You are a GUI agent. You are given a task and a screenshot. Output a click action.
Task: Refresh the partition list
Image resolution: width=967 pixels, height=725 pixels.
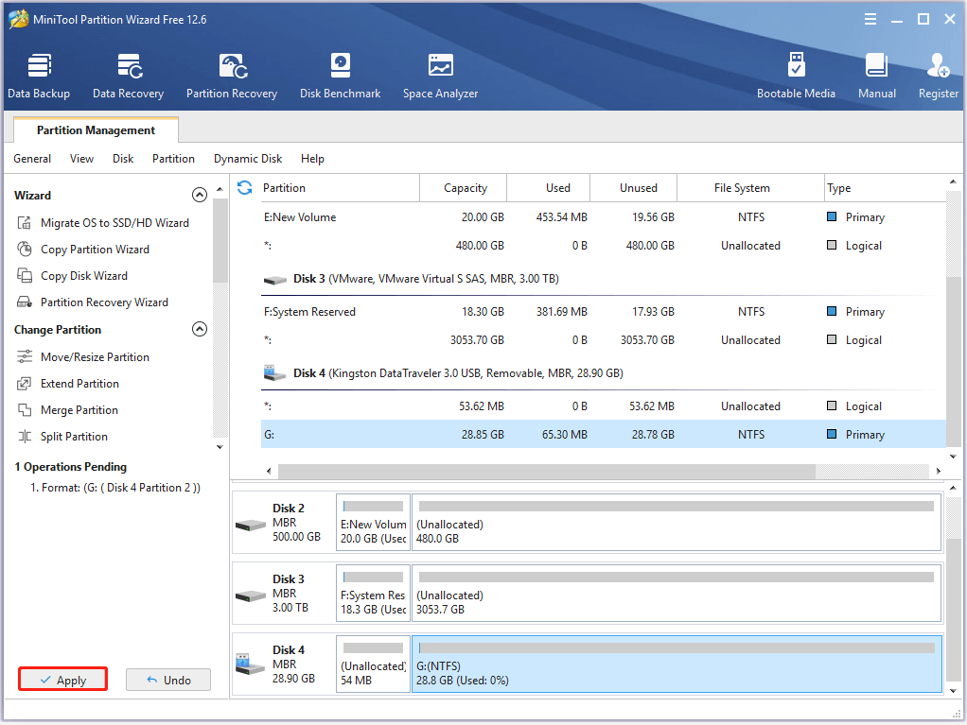click(x=245, y=187)
